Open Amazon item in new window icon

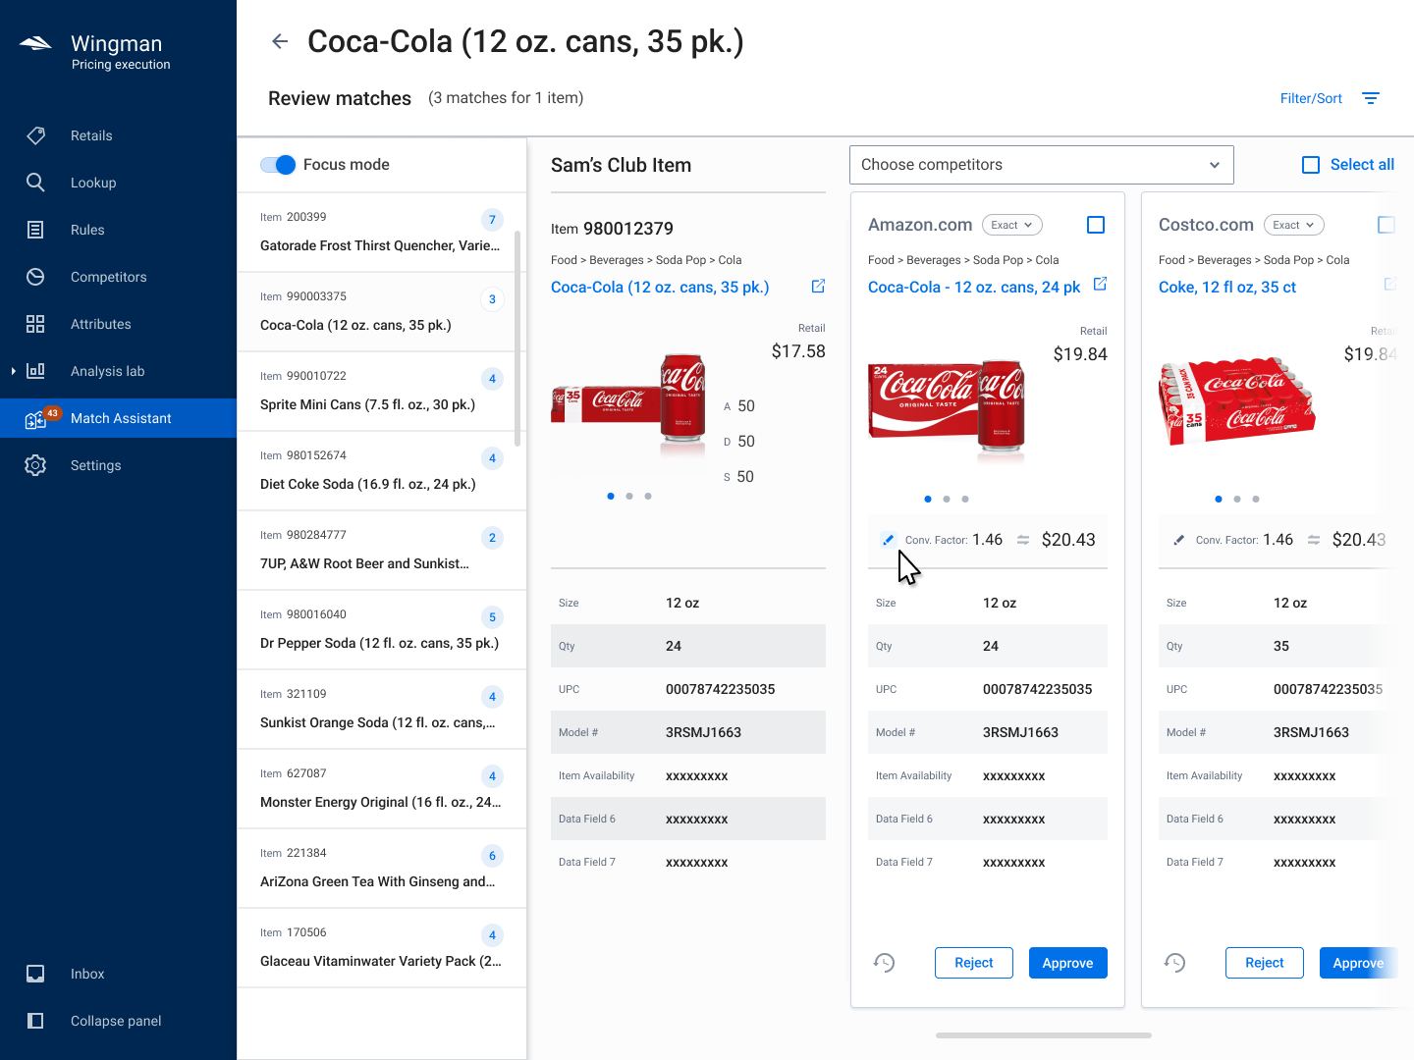coord(1100,285)
